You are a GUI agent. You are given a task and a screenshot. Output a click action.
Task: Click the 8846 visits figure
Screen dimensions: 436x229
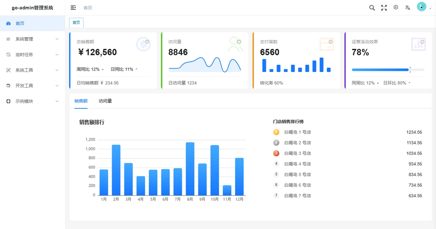(178, 52)
